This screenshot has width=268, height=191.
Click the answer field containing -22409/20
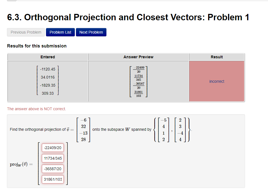[53, 147]
